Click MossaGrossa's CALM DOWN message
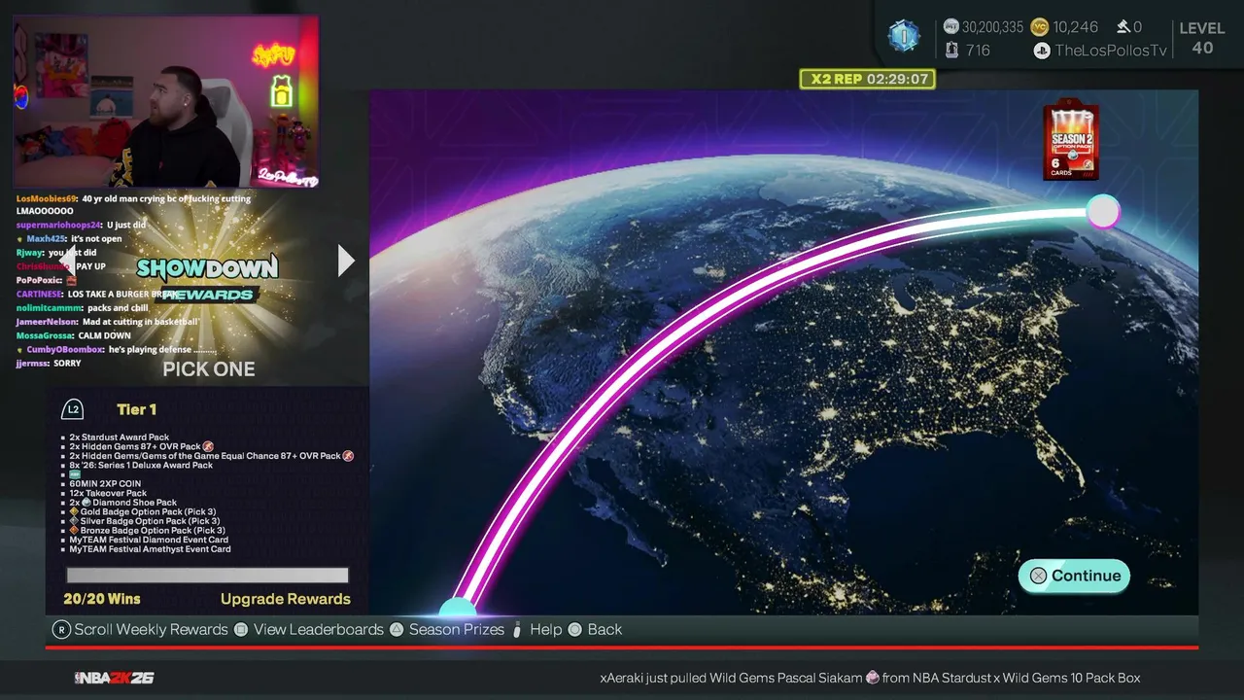 pyautogui.click(x=74, y=335)
